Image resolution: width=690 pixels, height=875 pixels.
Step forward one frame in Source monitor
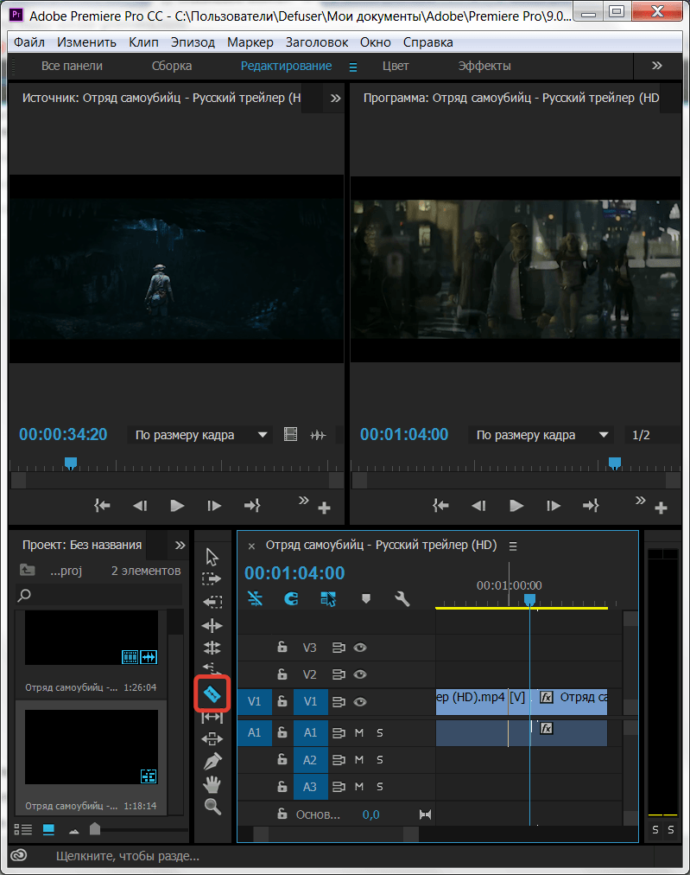214,506
